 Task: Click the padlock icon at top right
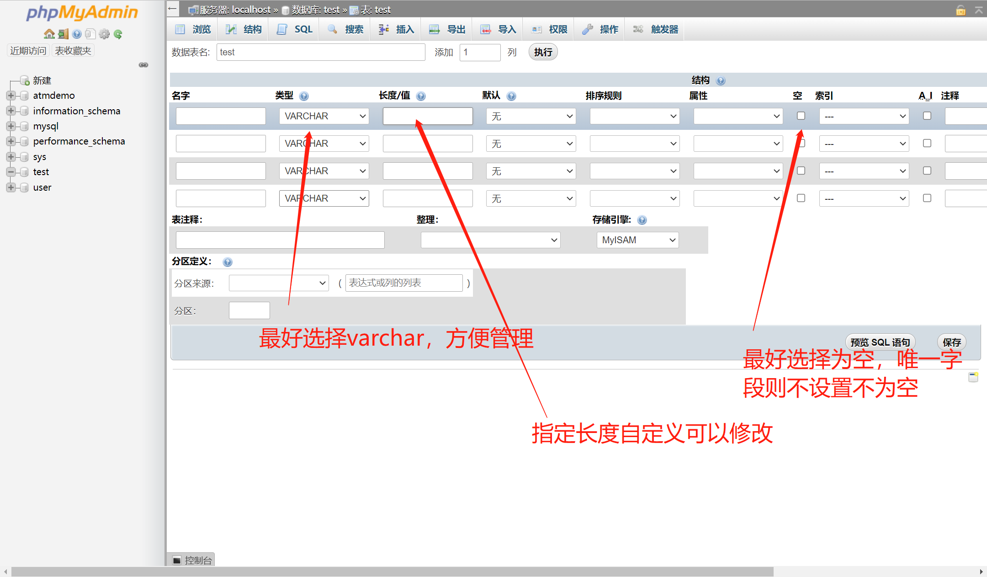click(960, 10)
